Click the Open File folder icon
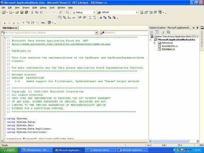204x153 pixels. (x=17, y=12)
